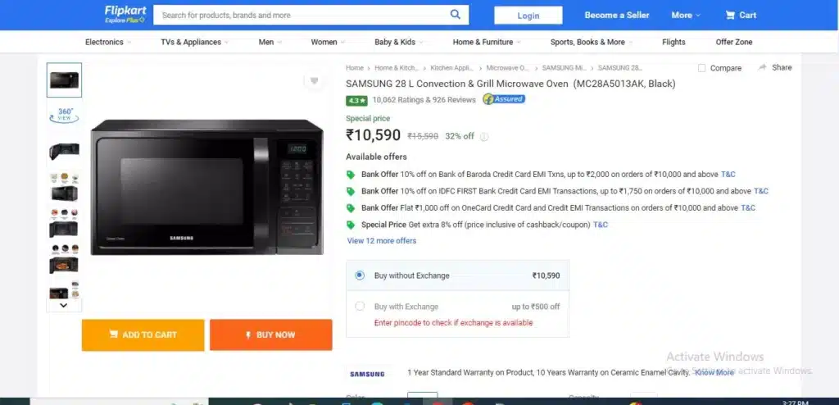This screenshot has width=839, height=405.
Task: Click the Flipkart Assured badge
Action: point(504,99)
